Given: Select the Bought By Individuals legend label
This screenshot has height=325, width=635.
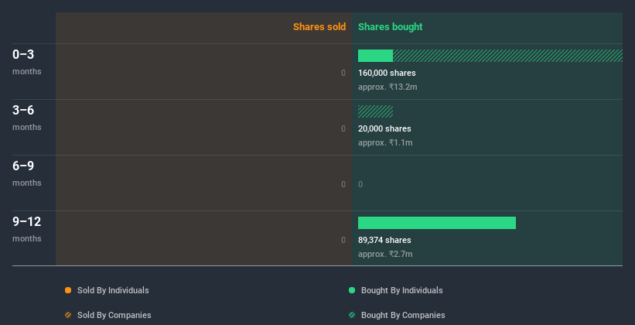Looking at the screenshot, I should point(401,290).
